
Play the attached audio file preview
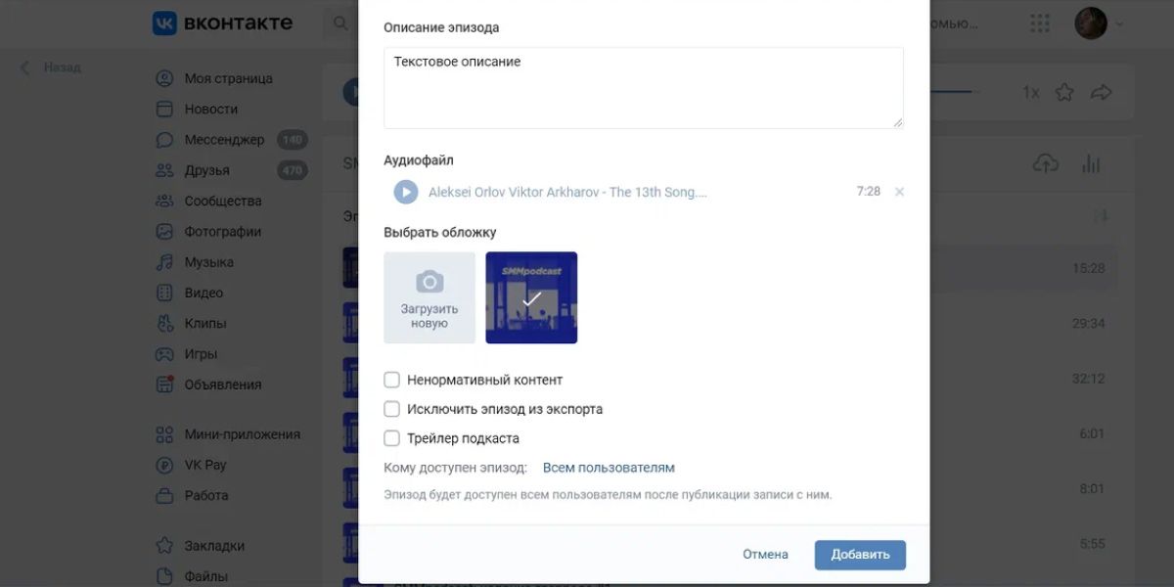coord(406,192)
